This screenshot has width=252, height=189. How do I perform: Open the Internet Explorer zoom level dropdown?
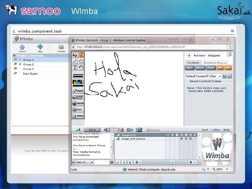click(x=227, y=169)
